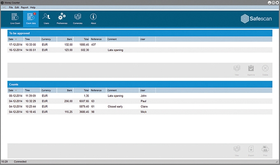The width and height of the screenshot is (280, 165).
Task: Show the About information
Action: (93, 19)
